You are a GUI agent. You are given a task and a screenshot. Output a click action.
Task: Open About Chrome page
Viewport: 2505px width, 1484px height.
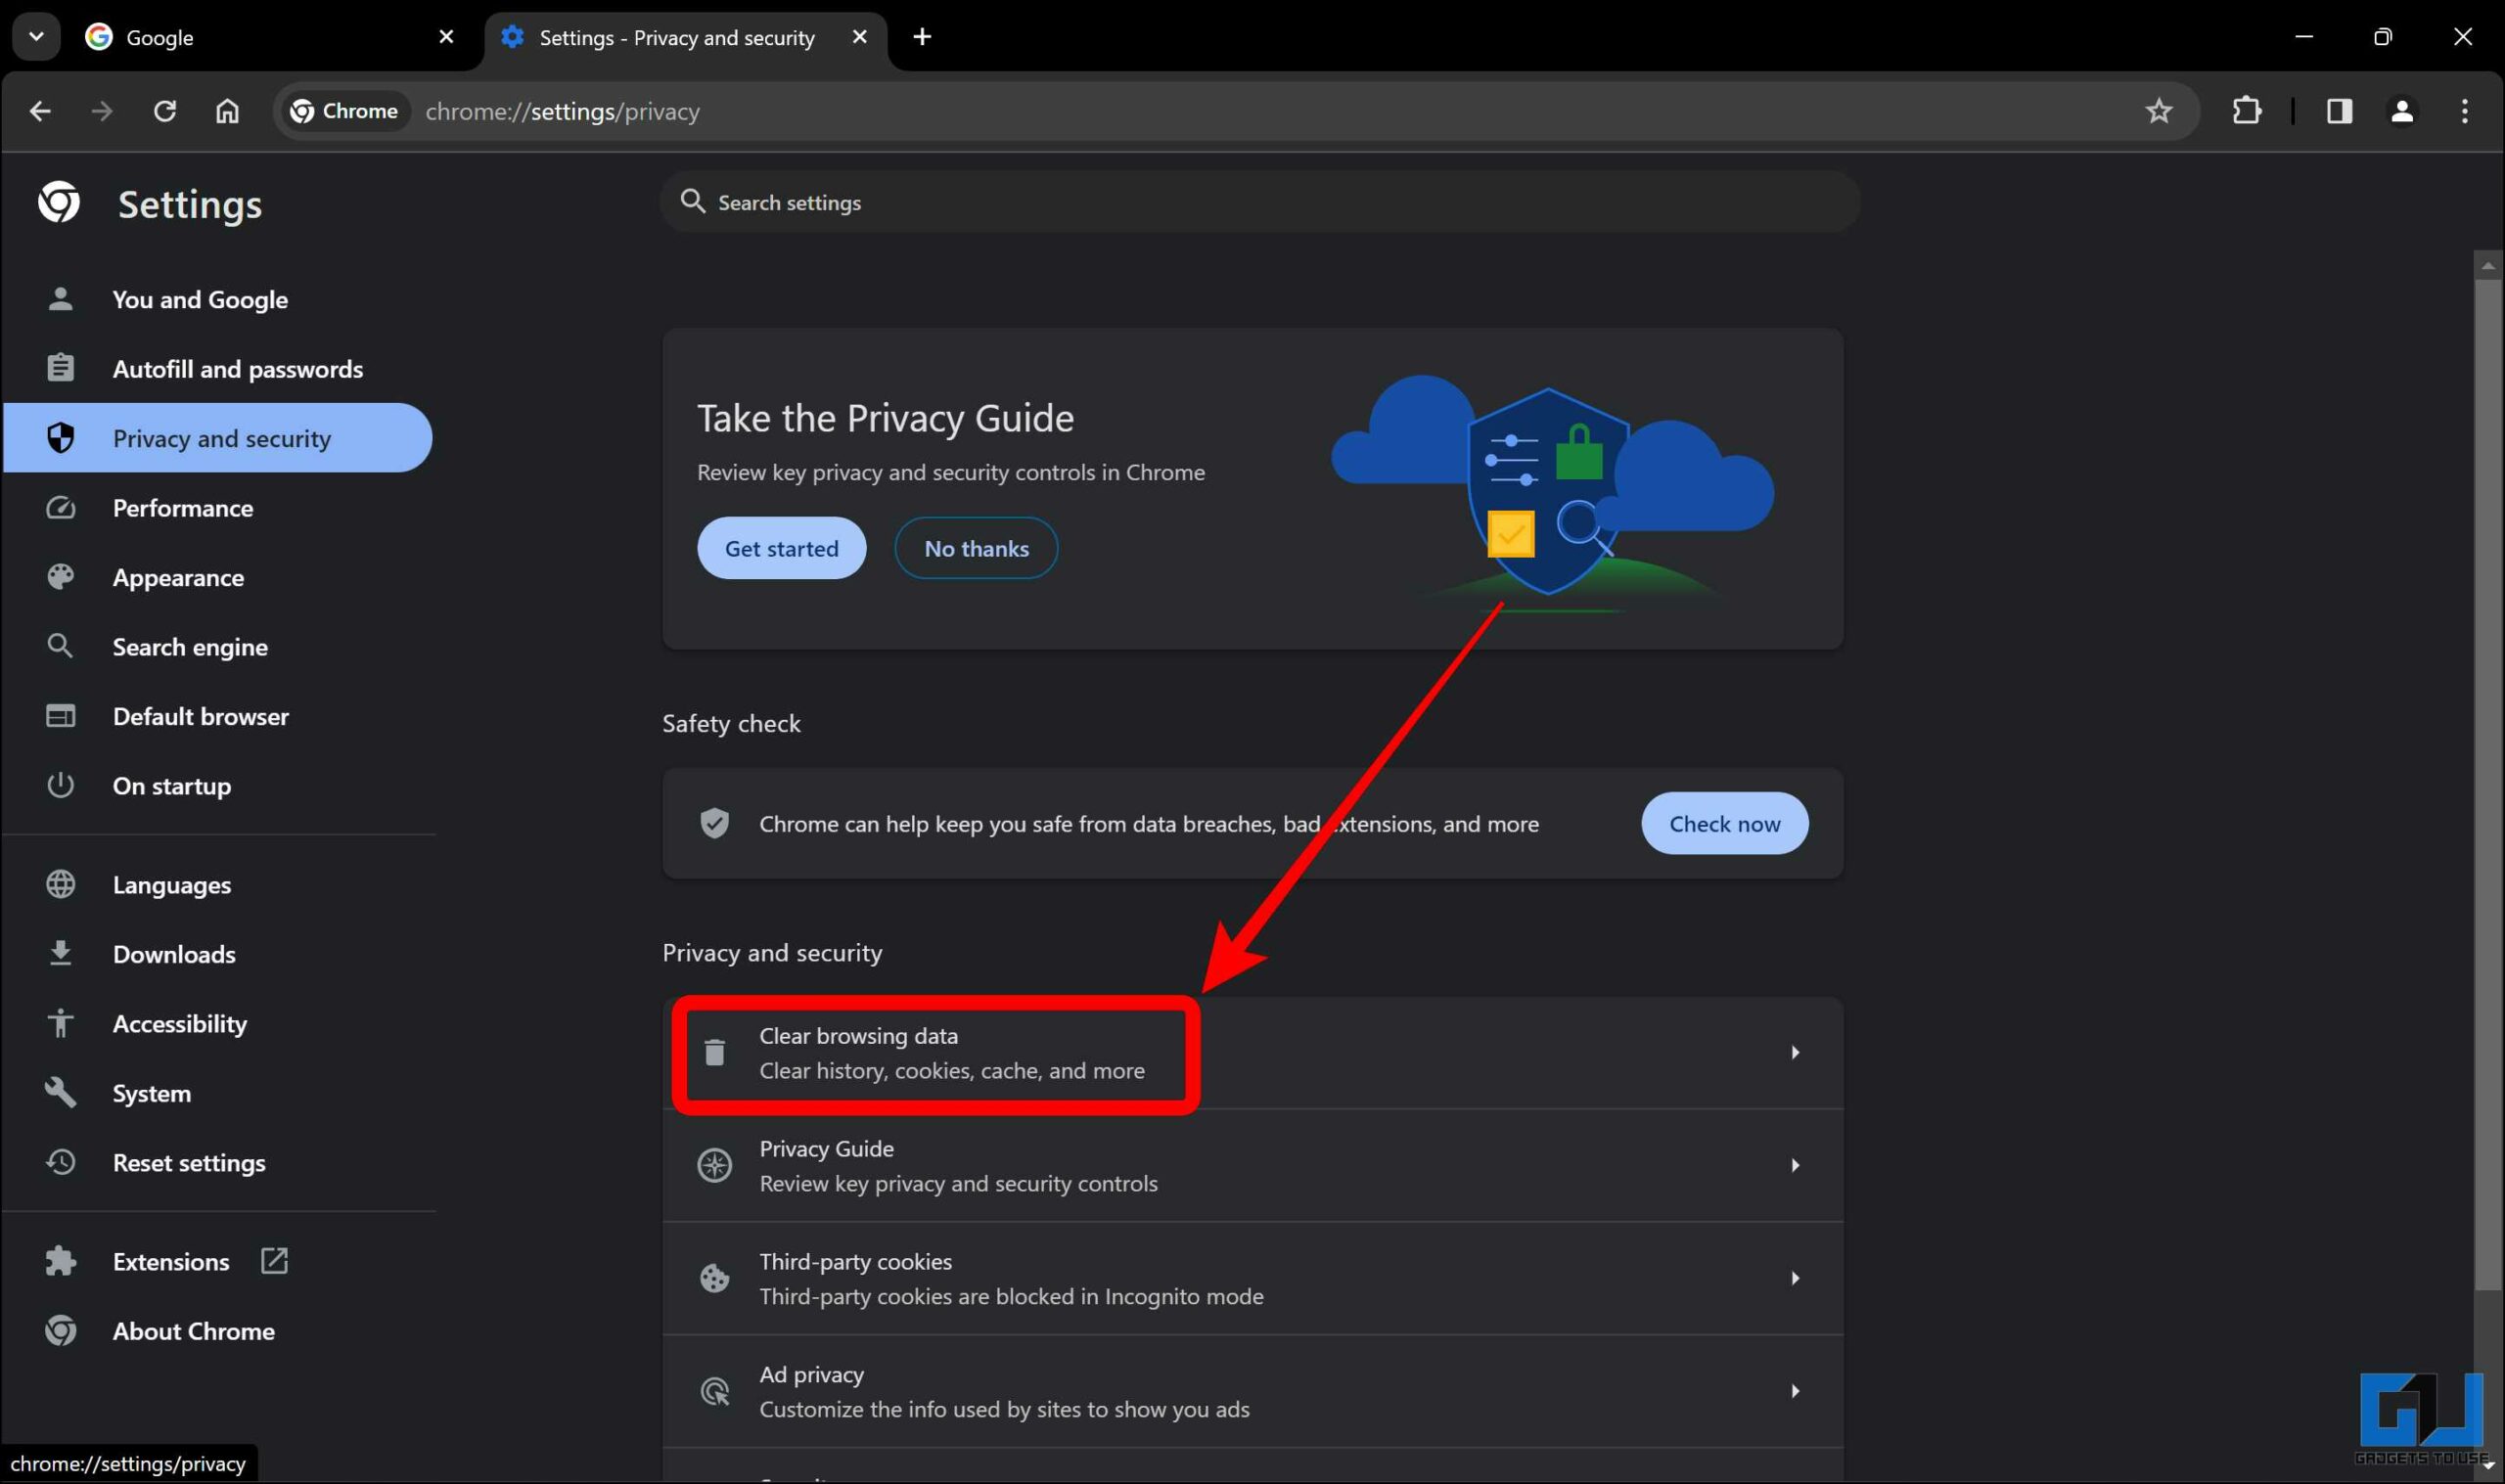218,1331
